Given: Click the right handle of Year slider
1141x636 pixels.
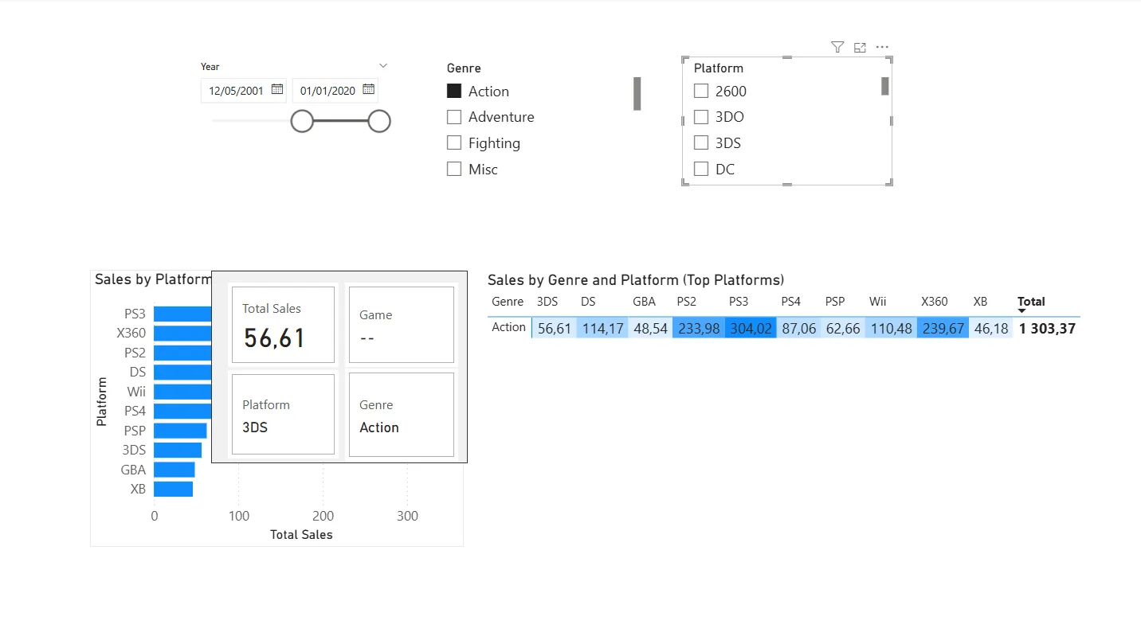Looking at the screenshot, I should (x=379, y=121).
